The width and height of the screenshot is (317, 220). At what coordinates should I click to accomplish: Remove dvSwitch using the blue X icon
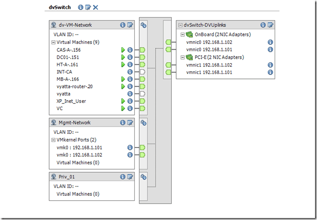click(95, 7)
